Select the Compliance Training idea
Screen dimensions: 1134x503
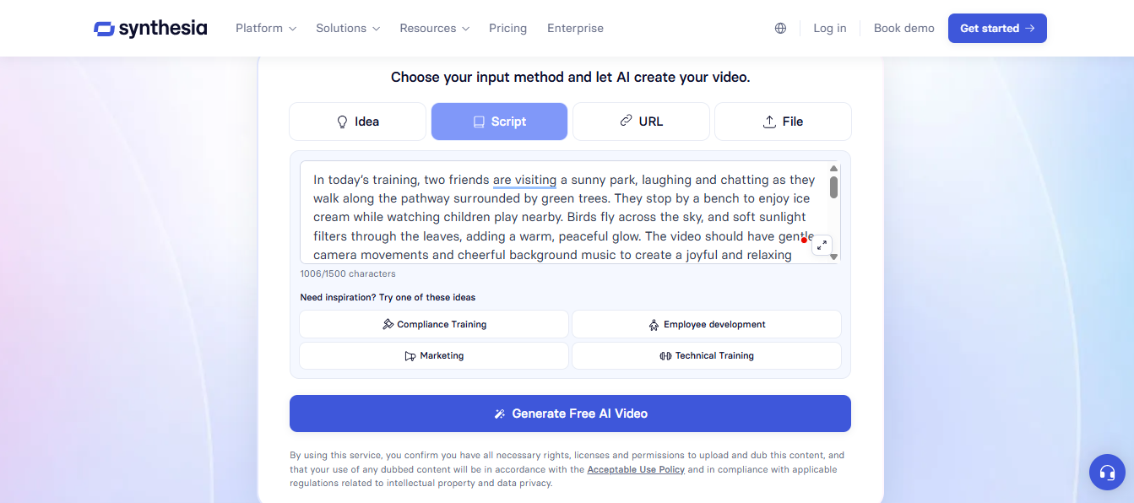(x=434, y=324)
